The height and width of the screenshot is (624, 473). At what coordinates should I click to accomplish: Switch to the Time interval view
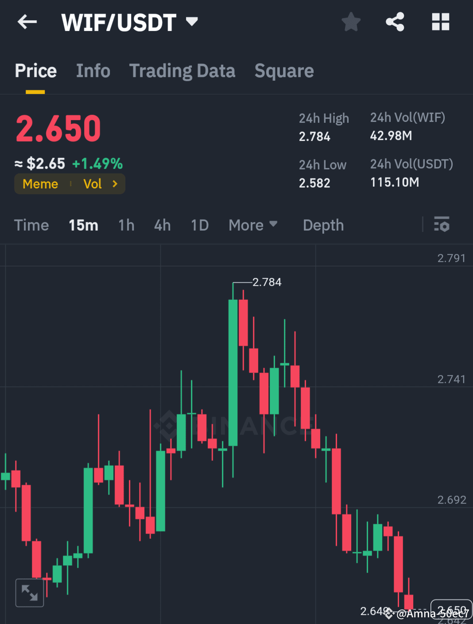(31, 225)
